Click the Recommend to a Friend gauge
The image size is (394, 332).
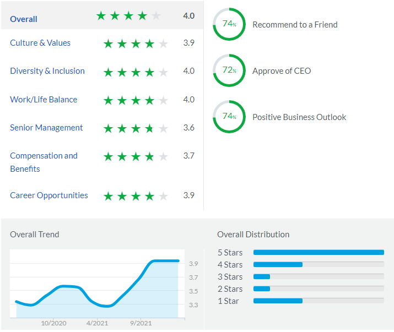click(x=229, y=24)
